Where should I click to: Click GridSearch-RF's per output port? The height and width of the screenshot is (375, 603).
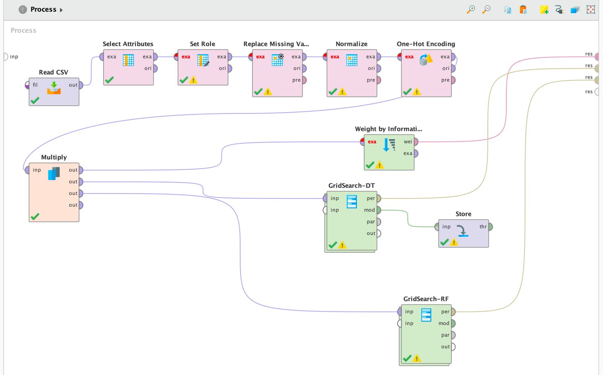click(x=453, y=312)
